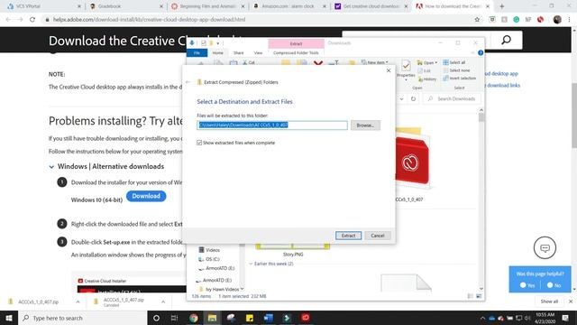Select No for Was this page helpful

pyautogui.click(x=554, y=285)
